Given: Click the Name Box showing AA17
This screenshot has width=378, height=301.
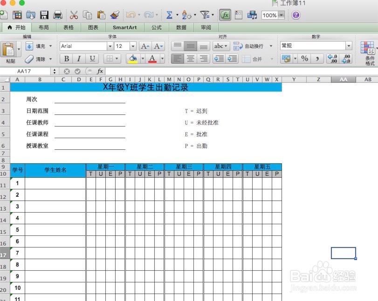Looking at the screenshot, I should pos(25,71).
